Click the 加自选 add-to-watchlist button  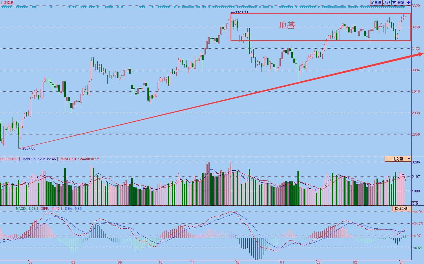(376, 3)
